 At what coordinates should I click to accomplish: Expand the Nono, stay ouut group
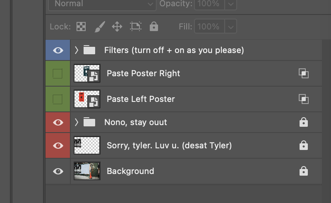point(77,122)
